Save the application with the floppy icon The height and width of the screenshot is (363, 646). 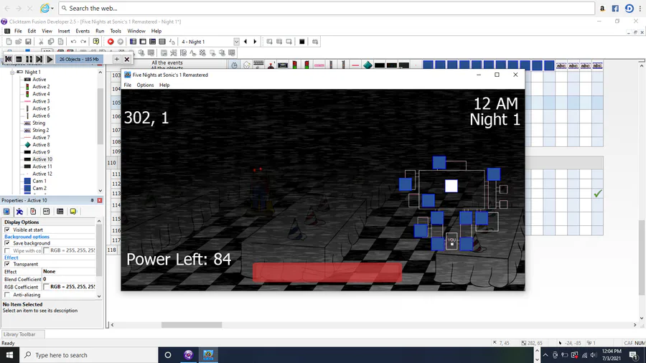28,42
